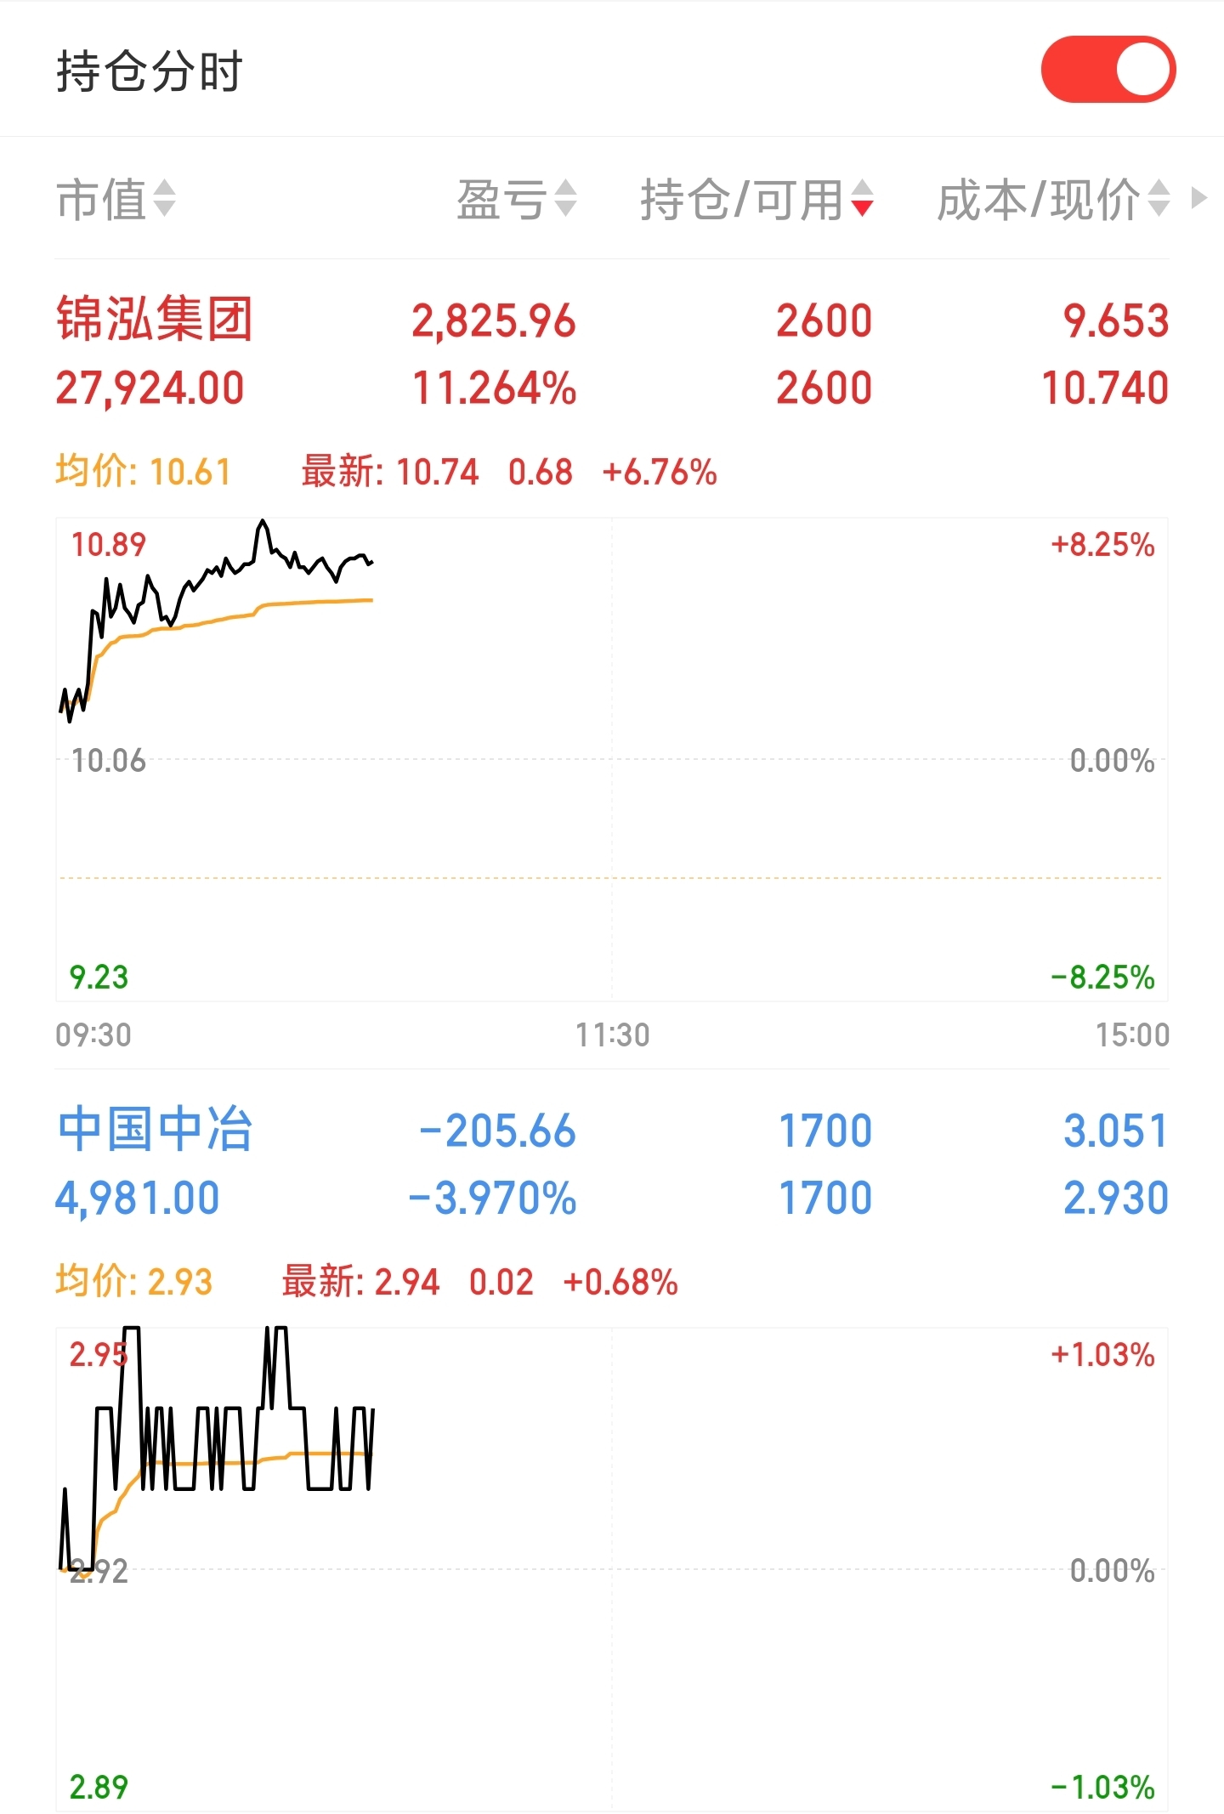Open the 锦泓集团 stock details

pos(155,320)
